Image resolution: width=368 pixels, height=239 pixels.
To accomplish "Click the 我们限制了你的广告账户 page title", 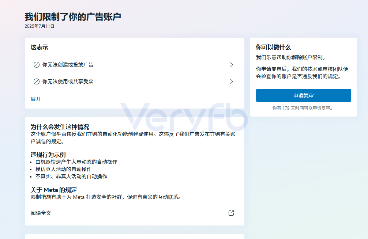I will click(x=73, y=17).
